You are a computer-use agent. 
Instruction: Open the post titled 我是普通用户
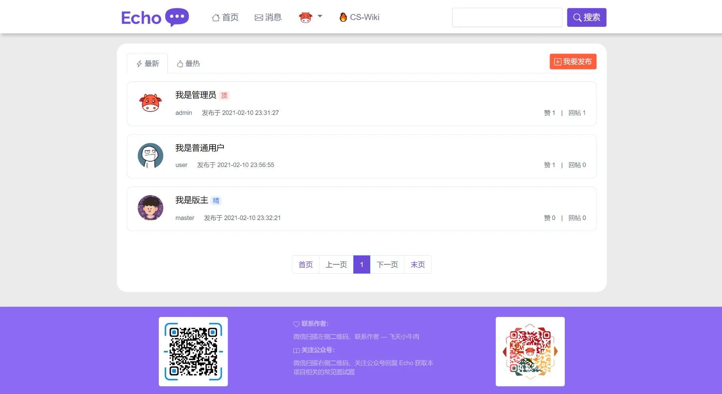coord(199,148)
